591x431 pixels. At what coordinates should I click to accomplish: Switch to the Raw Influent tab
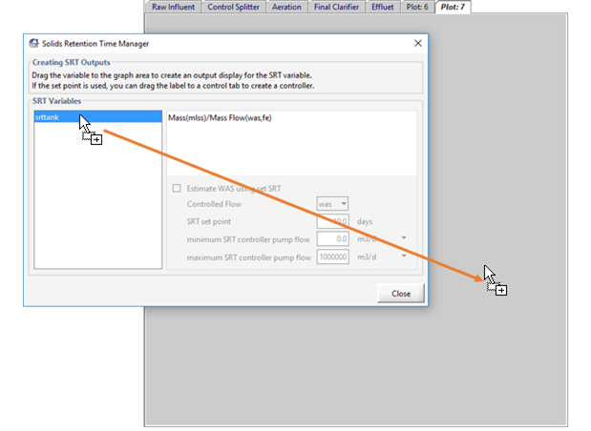click(x=173, y=7)
